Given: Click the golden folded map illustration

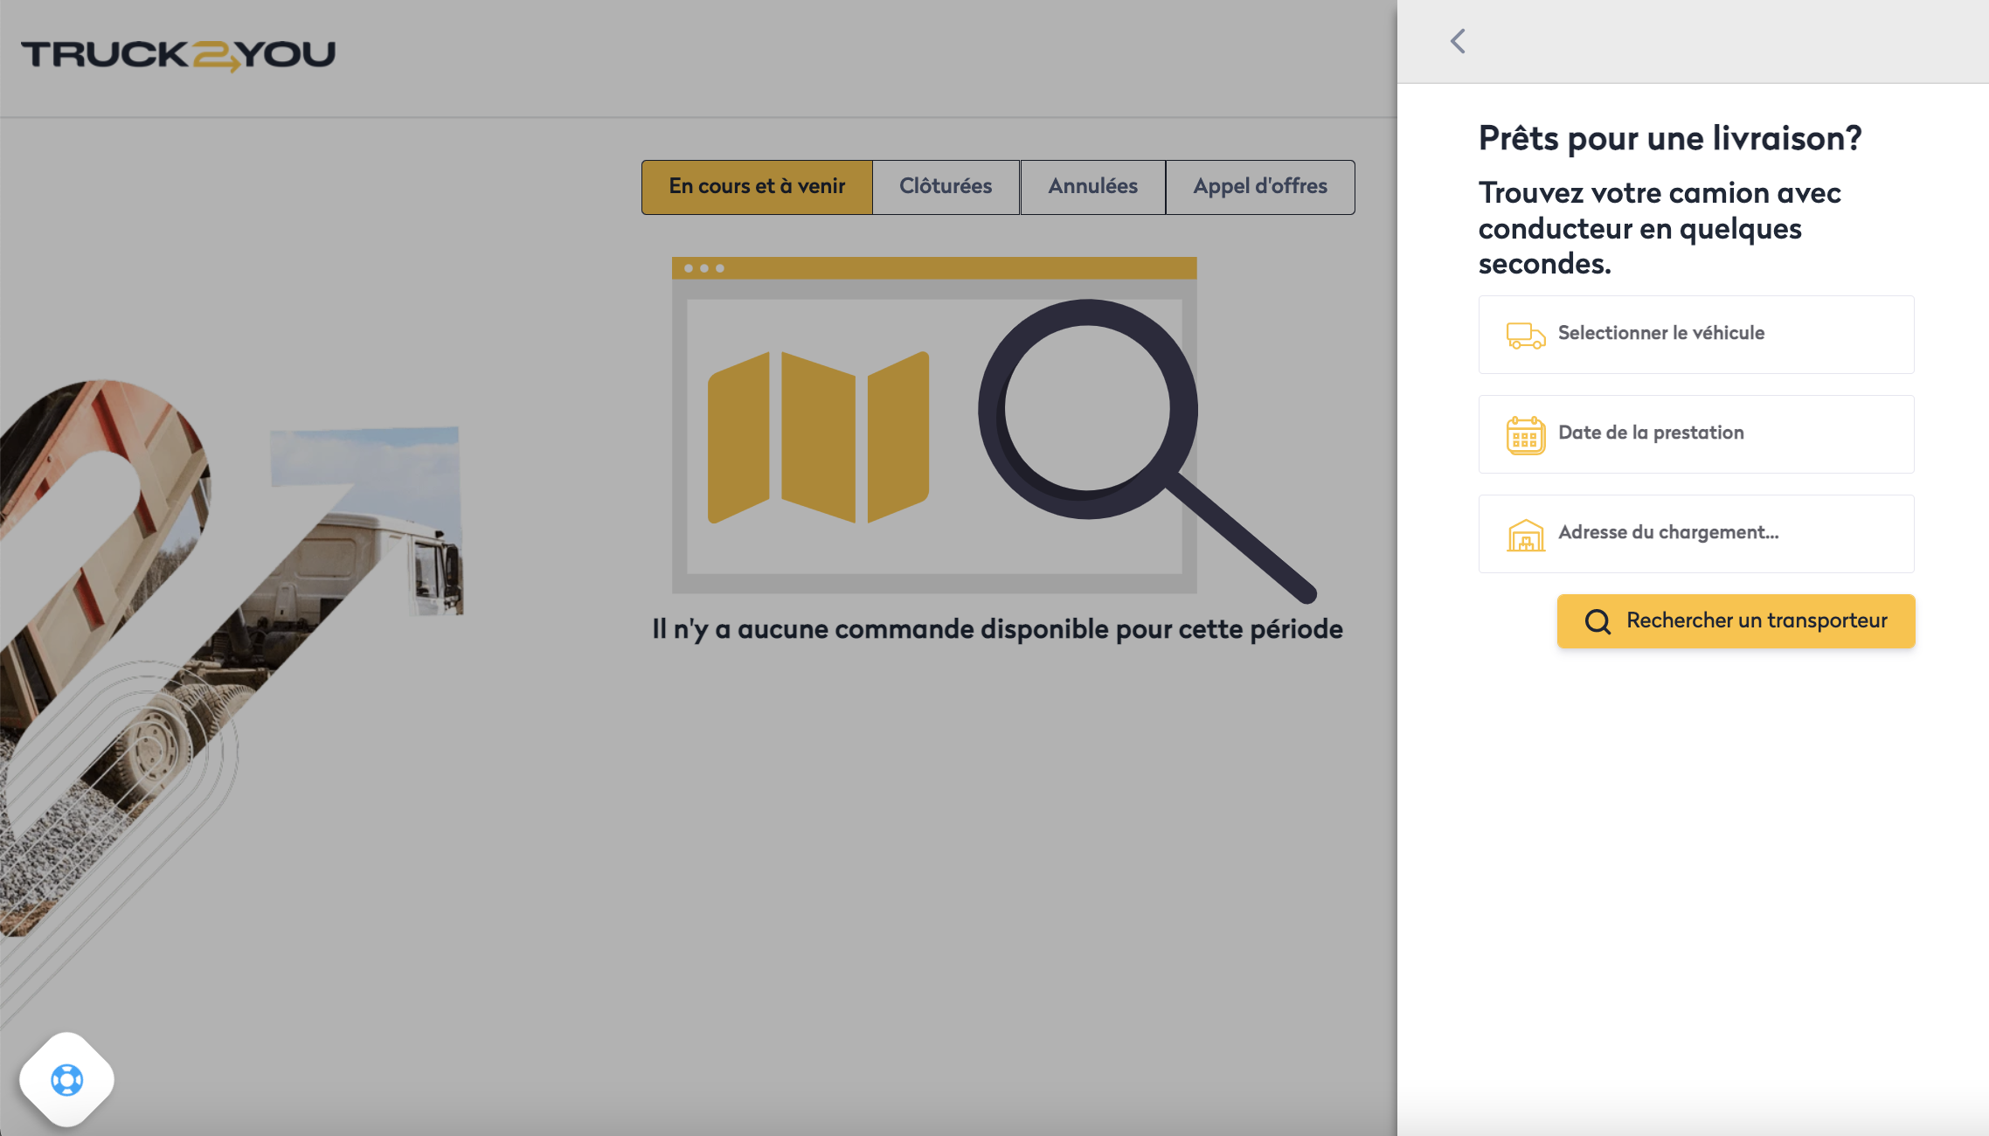Looking at the screenshot, I should point(818,437).
